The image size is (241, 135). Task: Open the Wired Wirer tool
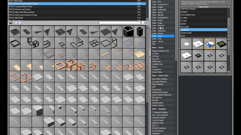163,72
